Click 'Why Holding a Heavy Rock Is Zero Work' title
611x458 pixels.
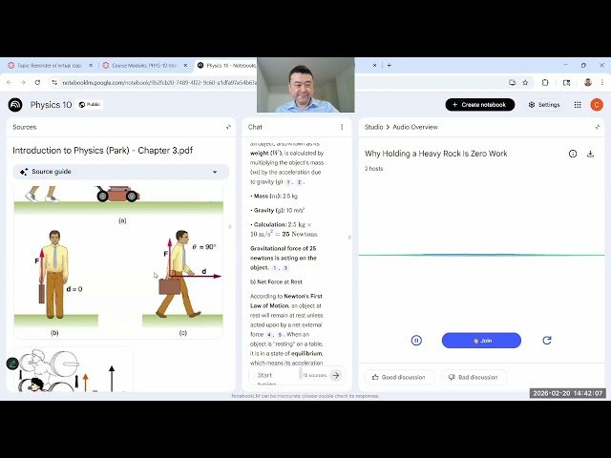coord(435,154)
